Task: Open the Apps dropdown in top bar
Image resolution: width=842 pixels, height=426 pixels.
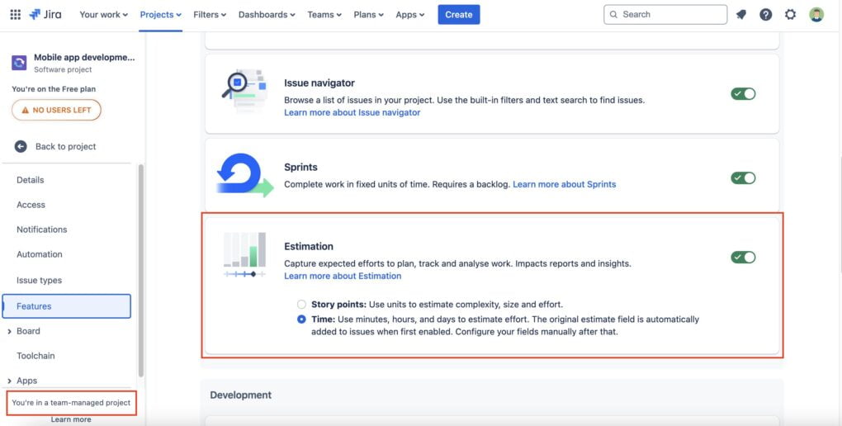Action: (409, 15)
